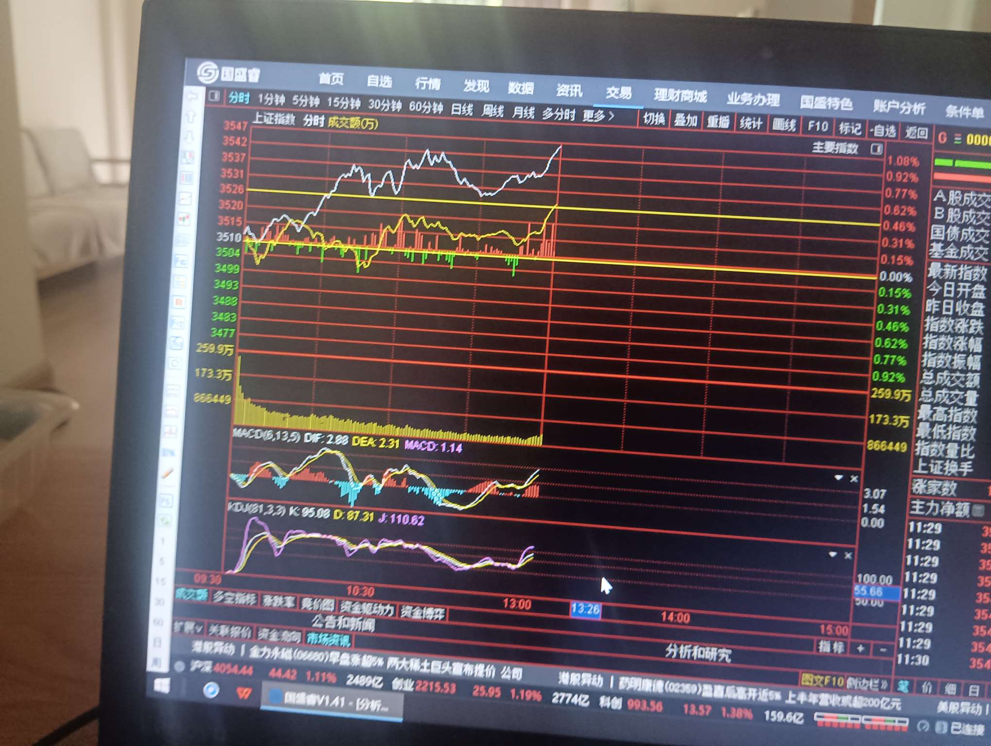Click the 笔 tick view button
The height and width of the screenshot is (746, 991).
[903, 686]
